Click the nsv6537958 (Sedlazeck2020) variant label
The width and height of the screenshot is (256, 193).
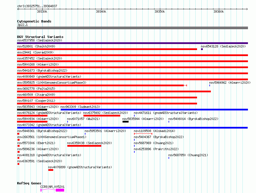[40, 40]
